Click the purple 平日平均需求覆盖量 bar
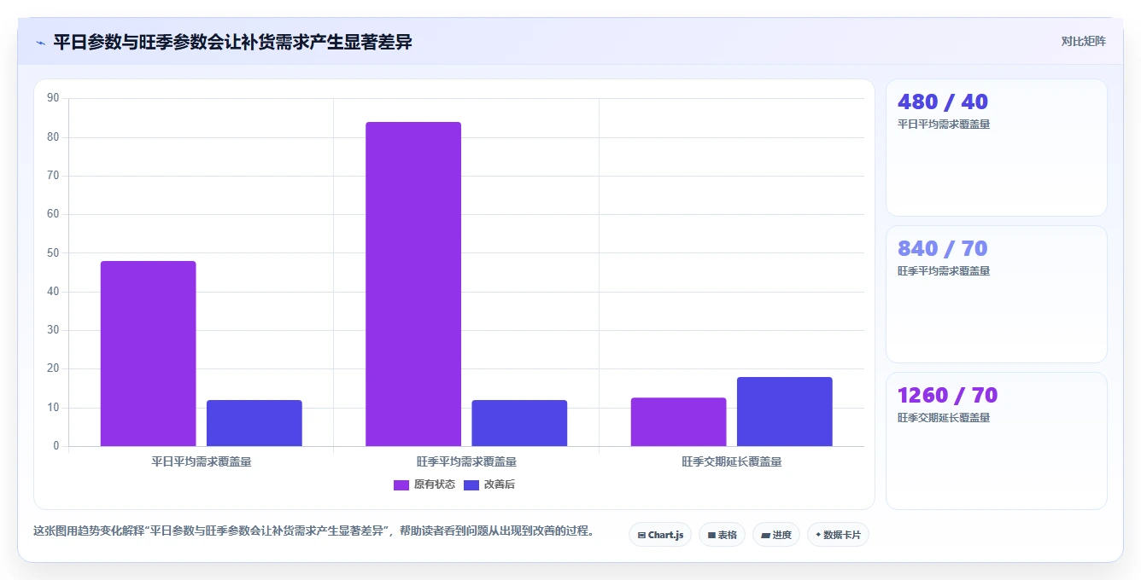The image size is (1141, 580). [149, 353]
